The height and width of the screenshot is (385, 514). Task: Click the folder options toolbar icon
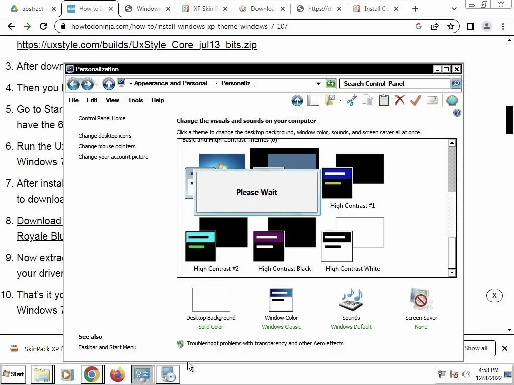(330, 100)
